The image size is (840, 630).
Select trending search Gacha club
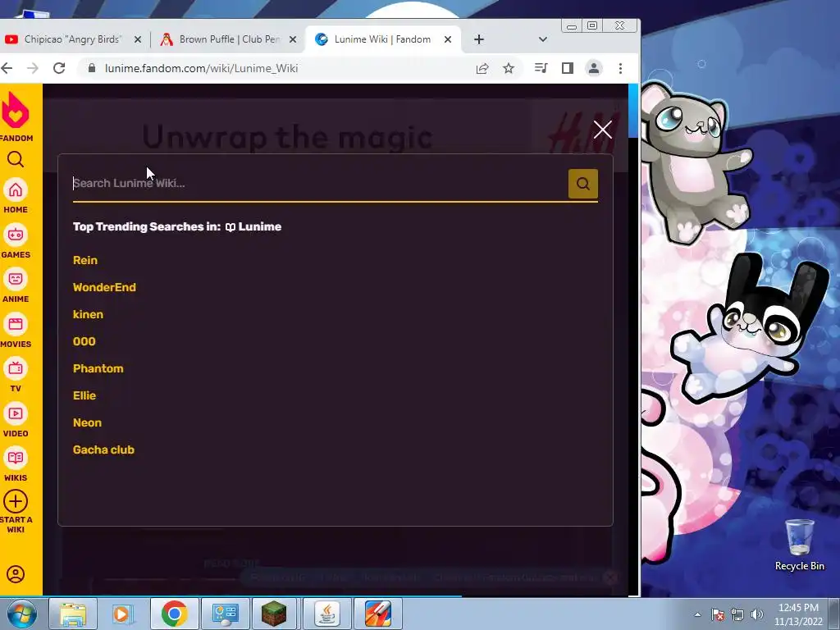103,450
